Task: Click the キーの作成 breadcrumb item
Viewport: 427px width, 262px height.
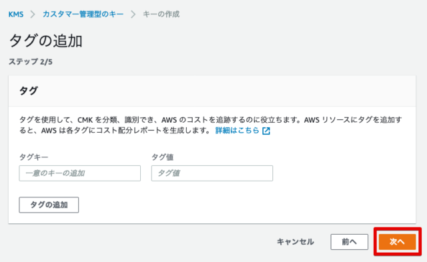Action: pos(161,14)
